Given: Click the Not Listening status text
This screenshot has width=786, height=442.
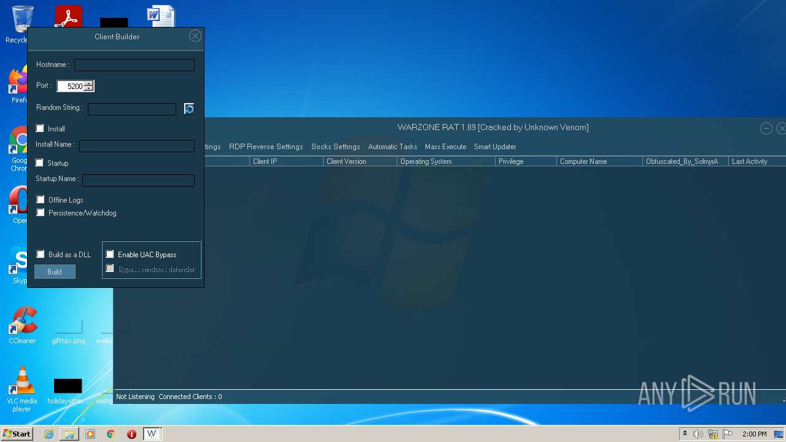Looking at the screenshot, I should [135, 397].
